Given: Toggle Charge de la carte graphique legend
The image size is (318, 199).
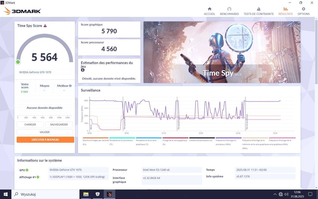Looking at the screenshot, I should [x=175, y=142].
